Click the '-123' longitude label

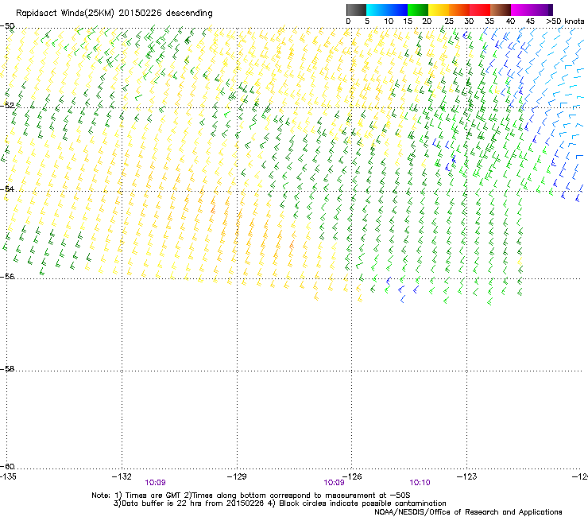467,476
